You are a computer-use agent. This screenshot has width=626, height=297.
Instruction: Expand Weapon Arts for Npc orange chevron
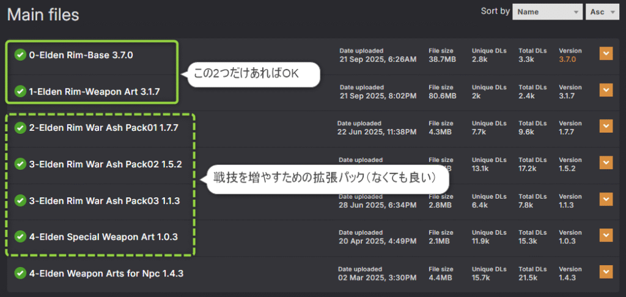point(606,272)
